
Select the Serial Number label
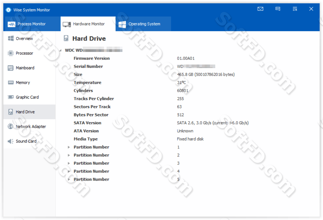pos(88,67)
